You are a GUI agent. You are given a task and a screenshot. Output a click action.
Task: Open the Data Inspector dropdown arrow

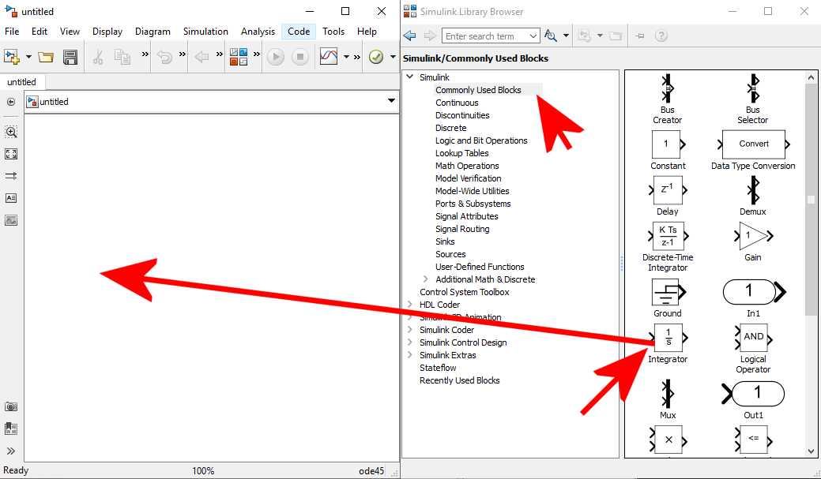click(346, 57)
